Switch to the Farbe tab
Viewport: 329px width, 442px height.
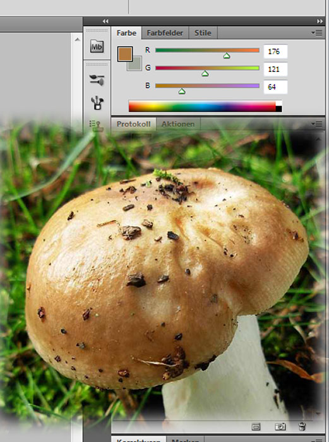pos(126,33)
